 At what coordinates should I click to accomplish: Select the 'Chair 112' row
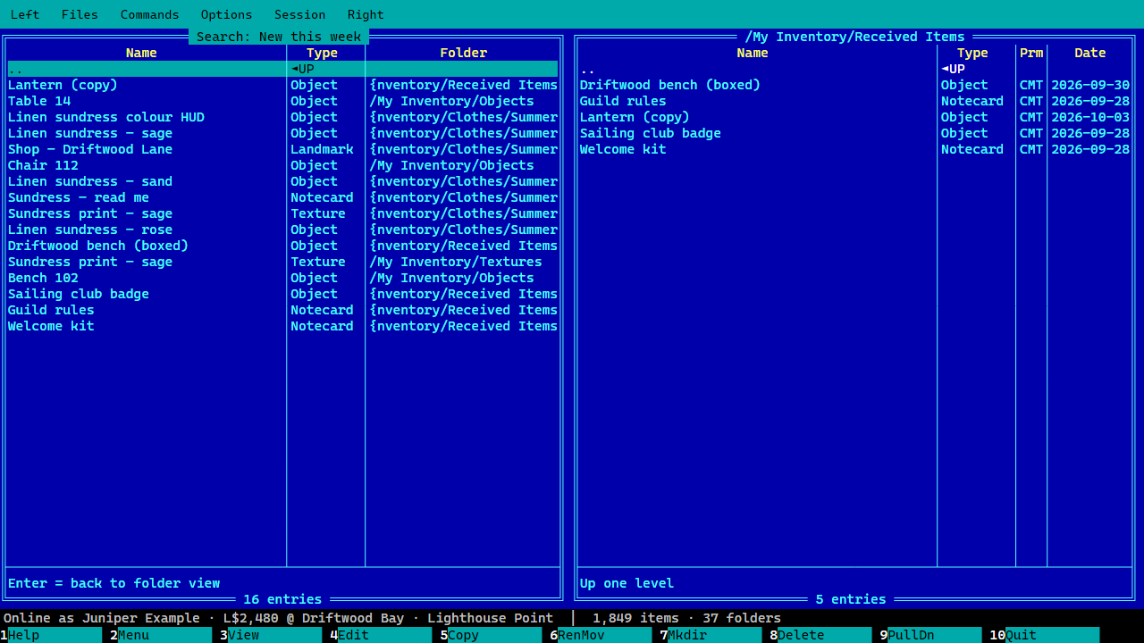coord(282,165)
